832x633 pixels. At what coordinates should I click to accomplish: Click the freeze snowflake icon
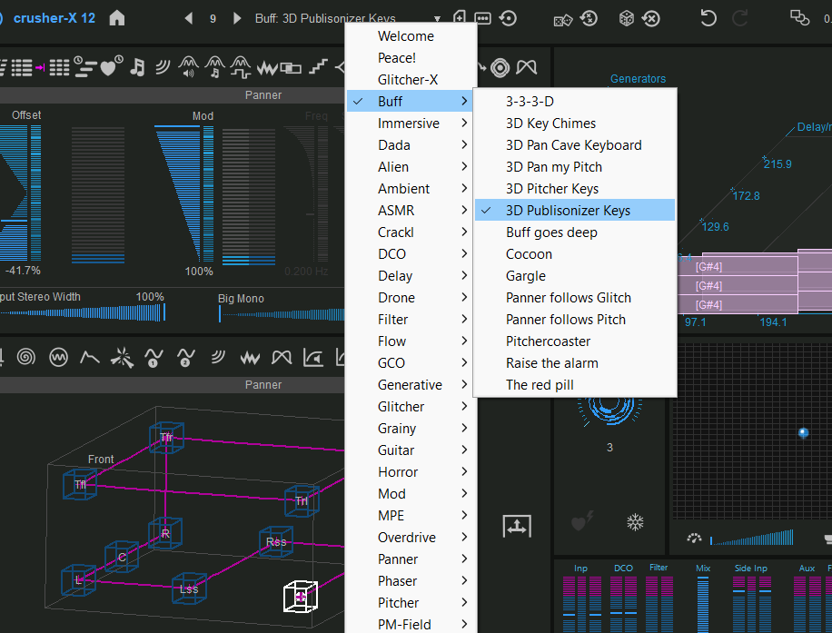tap(636, 522)
